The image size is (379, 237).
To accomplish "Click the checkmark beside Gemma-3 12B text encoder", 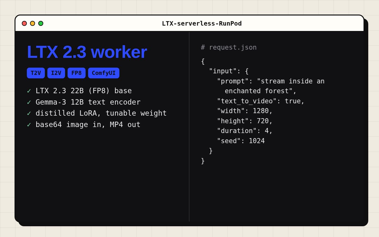I will 29,102.
